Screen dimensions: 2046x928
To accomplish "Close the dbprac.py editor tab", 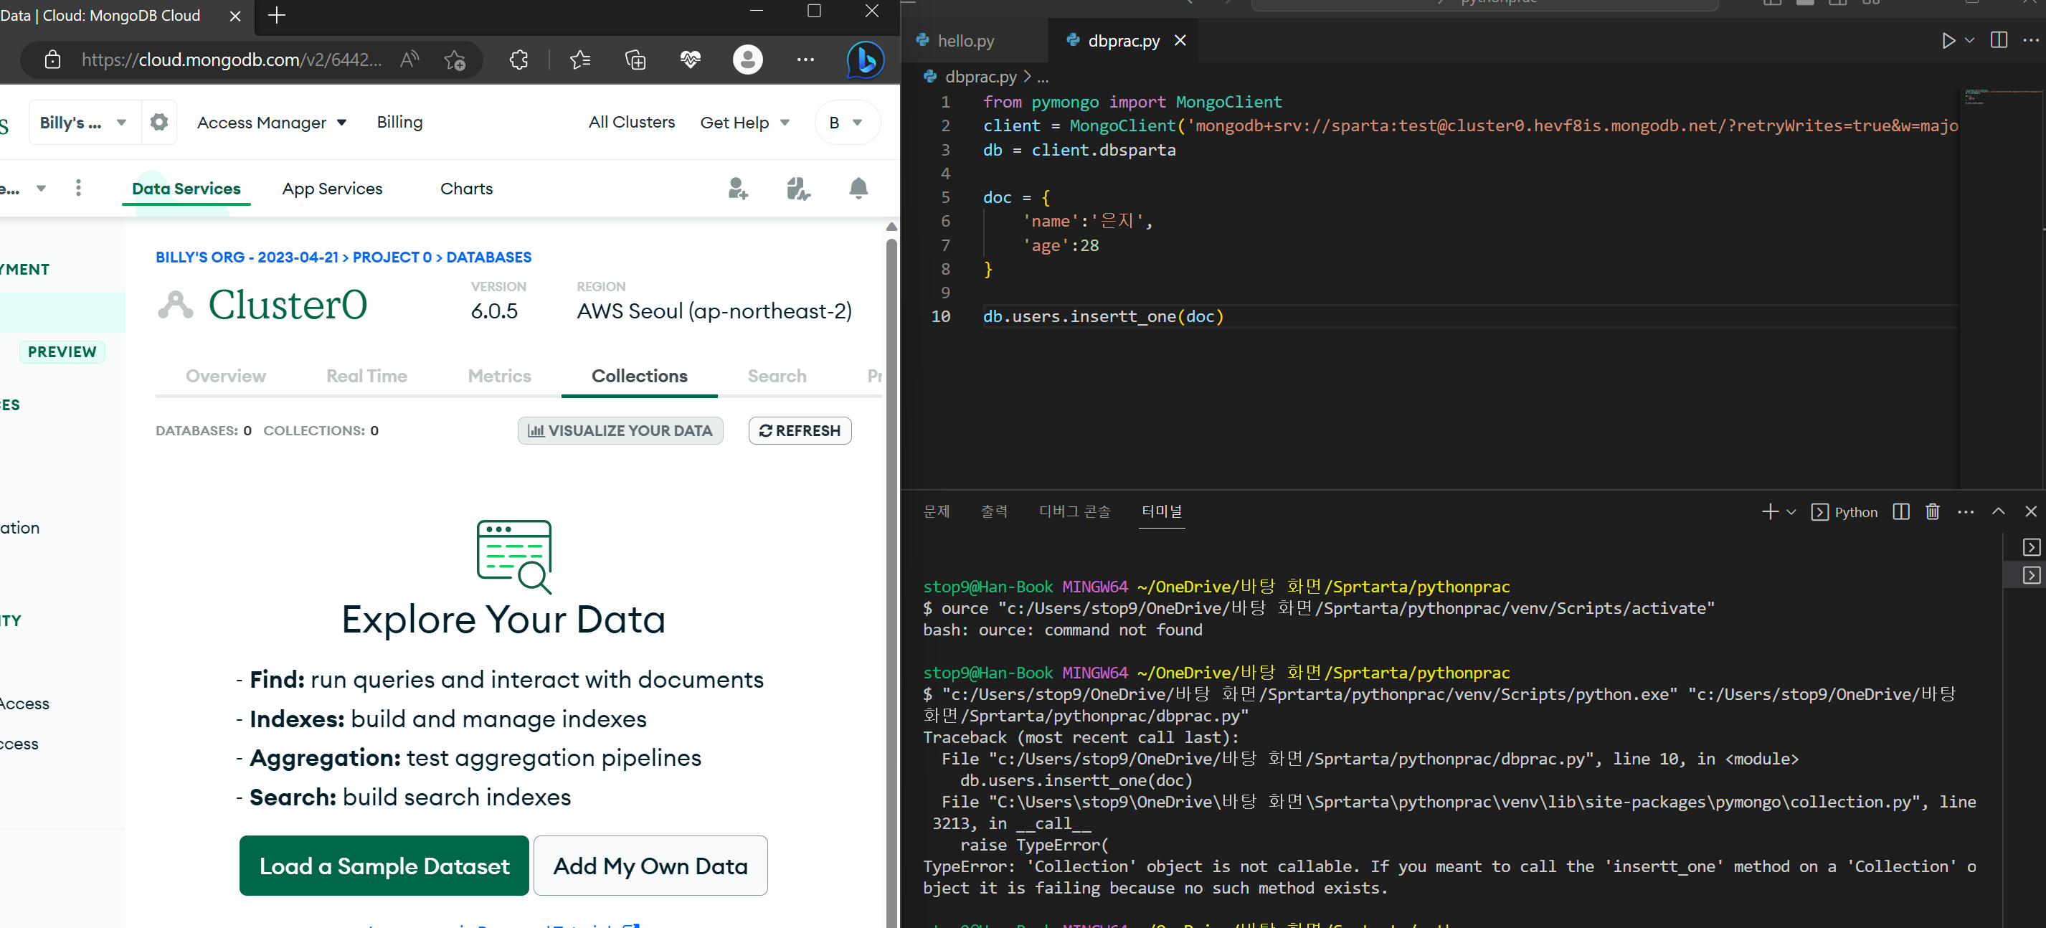I will [1180, 41].
